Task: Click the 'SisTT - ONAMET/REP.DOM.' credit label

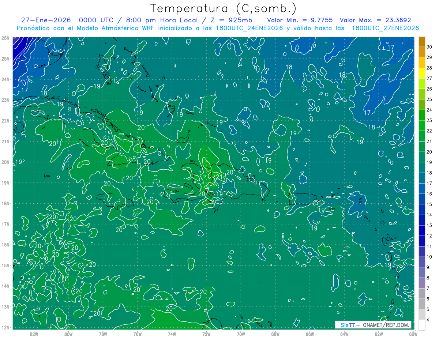Action: [x=373, y=325]
